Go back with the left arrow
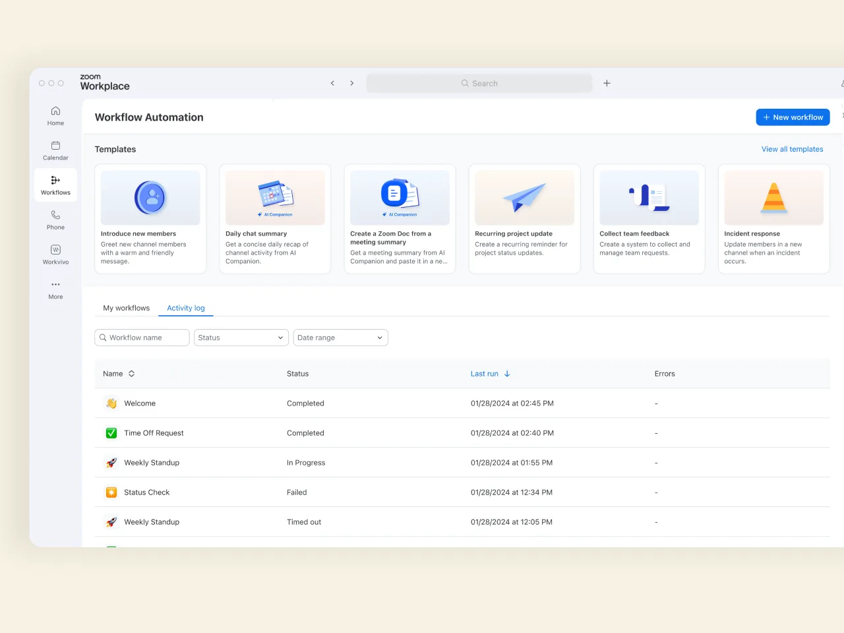 click(x=332, y=83)
